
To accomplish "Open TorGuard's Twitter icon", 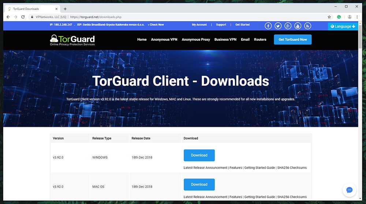I will [278, 26].
